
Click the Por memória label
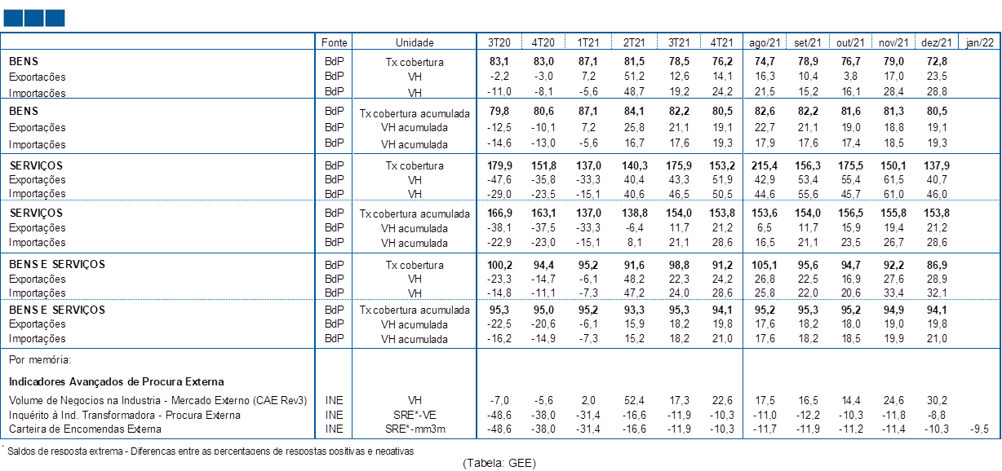pyautogui.click(x=40, y=359)
